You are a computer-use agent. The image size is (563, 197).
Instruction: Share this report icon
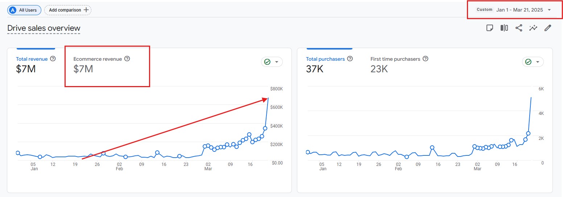tap(519, 28)
